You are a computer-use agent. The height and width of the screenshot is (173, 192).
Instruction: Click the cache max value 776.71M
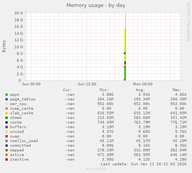point(178,122)
